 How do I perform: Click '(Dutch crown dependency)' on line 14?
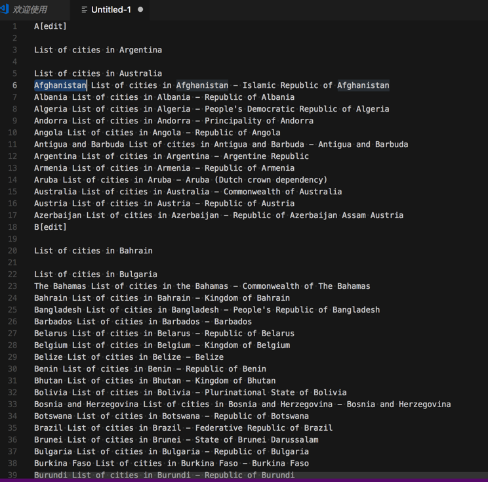click(x=272, y=180)
